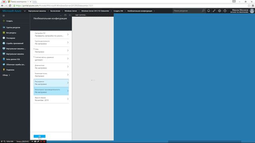
Task: Click the camera icon in recorder bar
Action: [35, 141]
